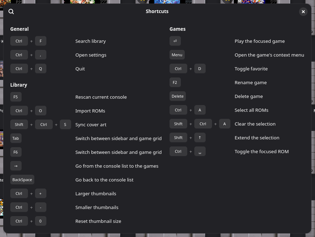Click the 'Reset thumbnail size' description
This screenshot has height=237, width=315.
(98, 221)
